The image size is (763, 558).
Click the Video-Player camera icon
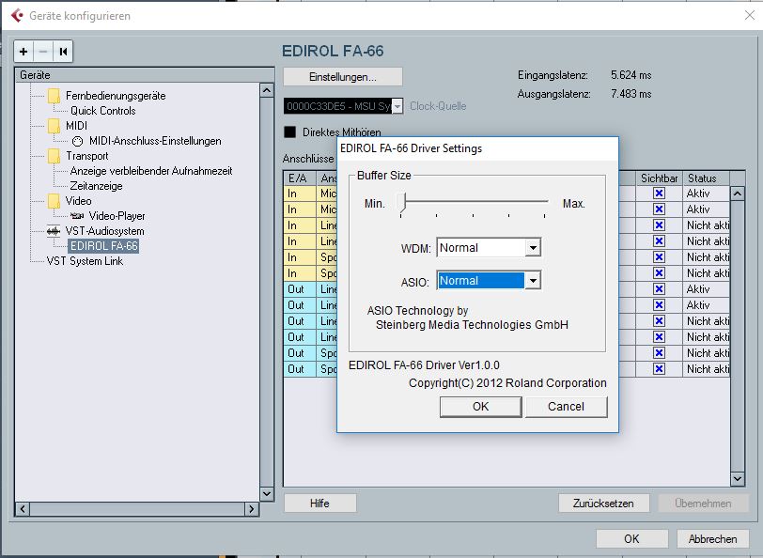coord(77,215)
